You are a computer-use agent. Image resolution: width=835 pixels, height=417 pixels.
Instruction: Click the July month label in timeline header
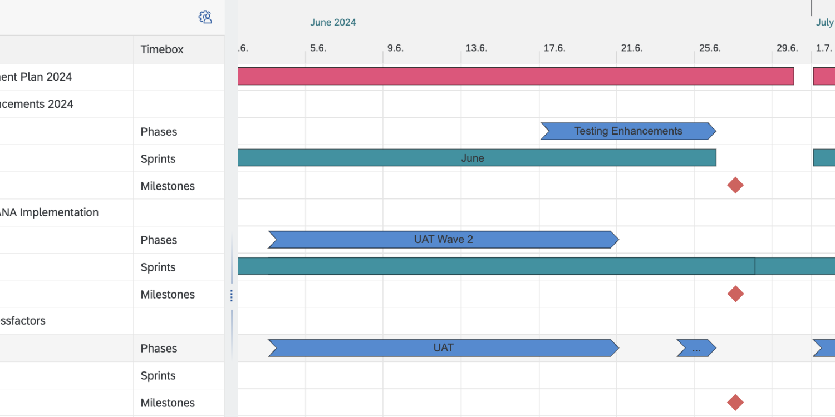tap(824, 23)
